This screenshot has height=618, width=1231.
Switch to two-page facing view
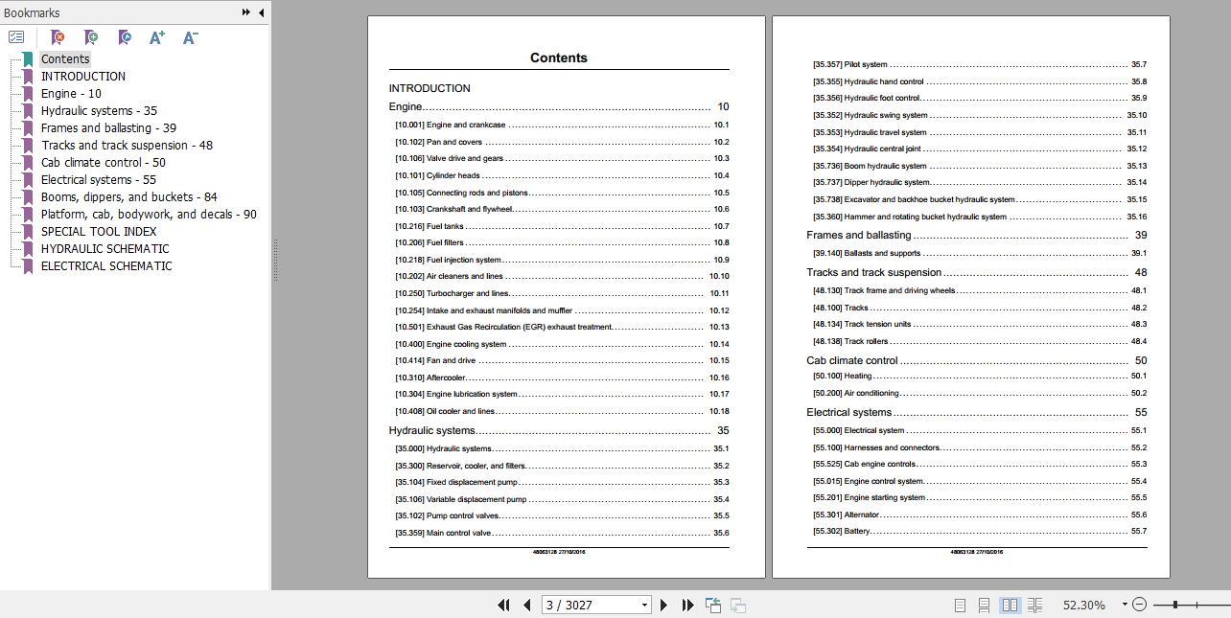[1010, 605]
